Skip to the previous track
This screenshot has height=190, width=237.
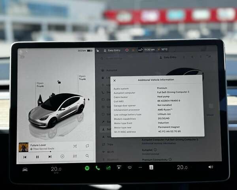(25, 157)
